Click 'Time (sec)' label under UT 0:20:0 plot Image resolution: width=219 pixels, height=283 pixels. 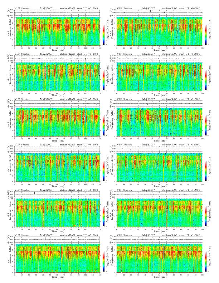[58, 50]
